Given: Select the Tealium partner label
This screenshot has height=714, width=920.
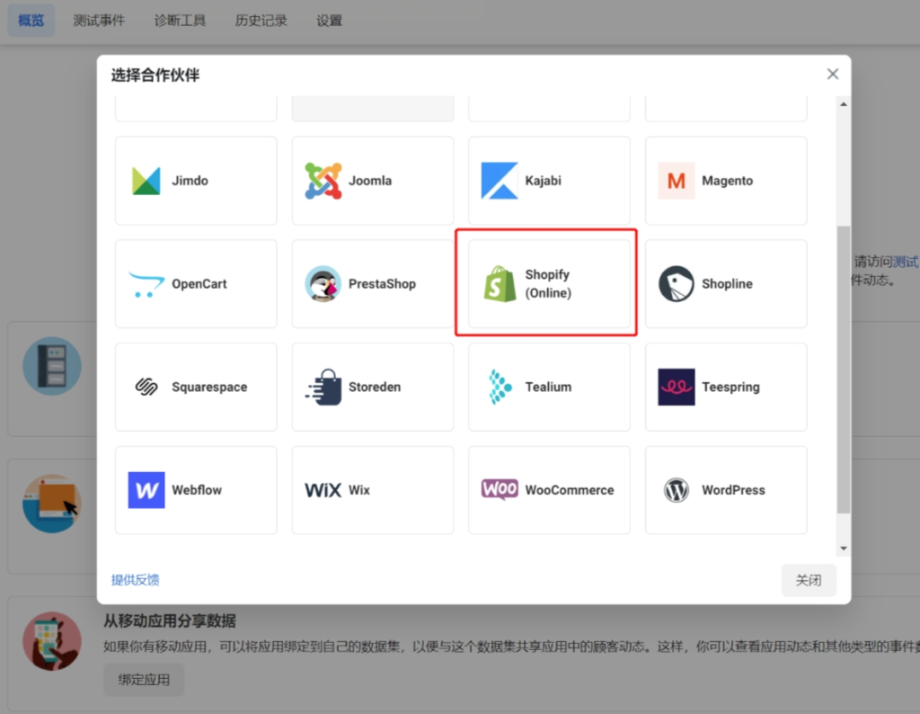Looking at the screenshot, I should click(549, 387).
